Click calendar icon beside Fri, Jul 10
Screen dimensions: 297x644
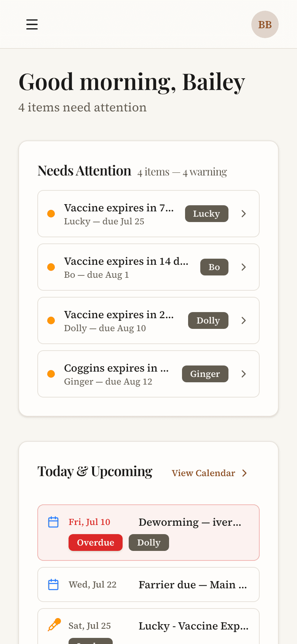click(x=53, y=522)
